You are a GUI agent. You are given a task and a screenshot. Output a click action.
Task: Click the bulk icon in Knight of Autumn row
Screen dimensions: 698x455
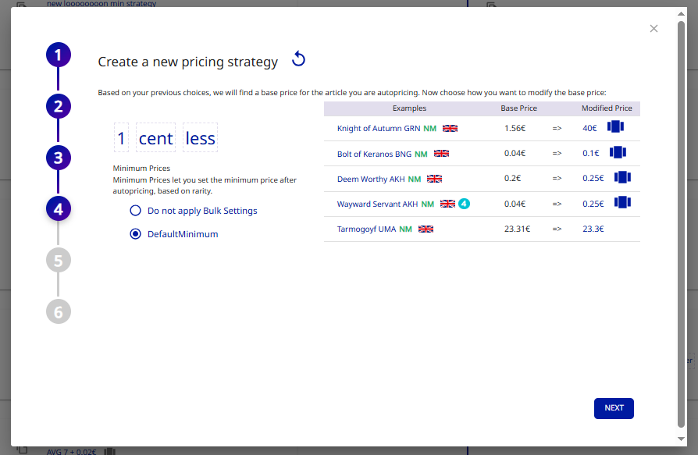[x=616, y=126]
